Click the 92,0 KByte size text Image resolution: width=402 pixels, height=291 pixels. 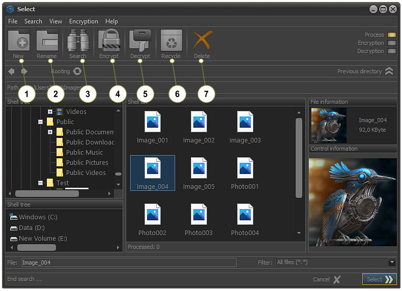372,130
